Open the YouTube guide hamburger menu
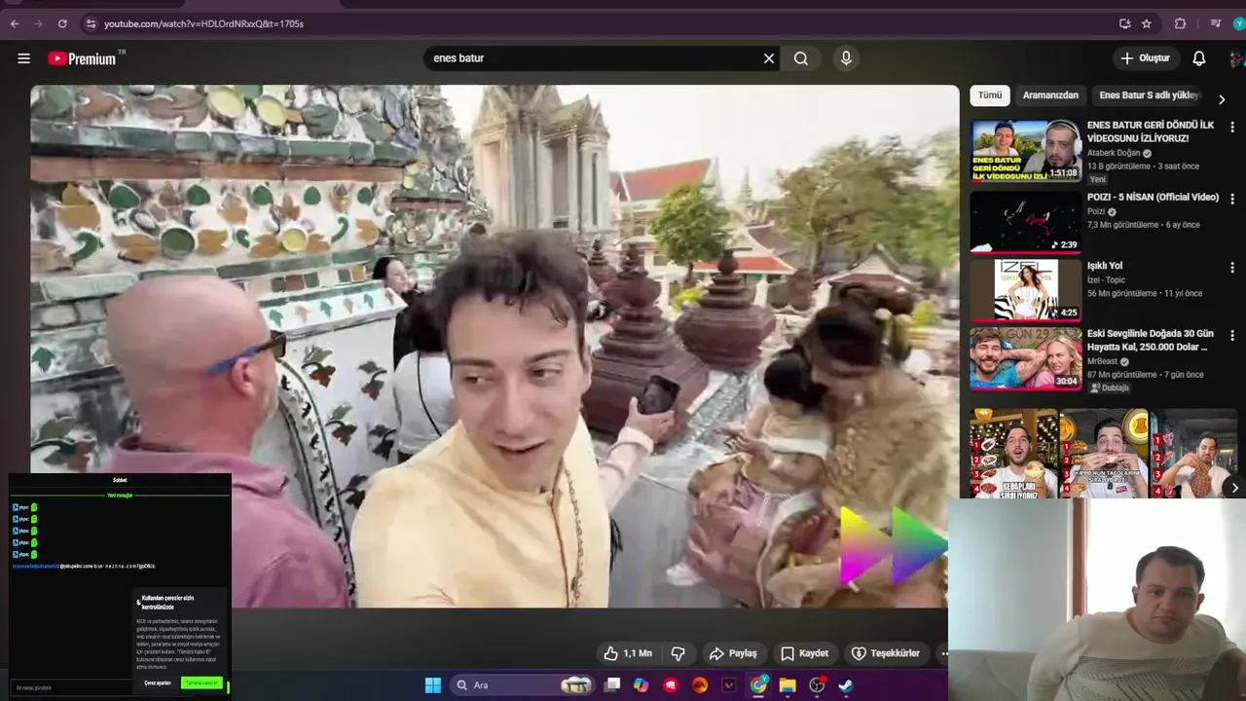The width and height of the screenshot is (1246, 701). click(23, 58)
